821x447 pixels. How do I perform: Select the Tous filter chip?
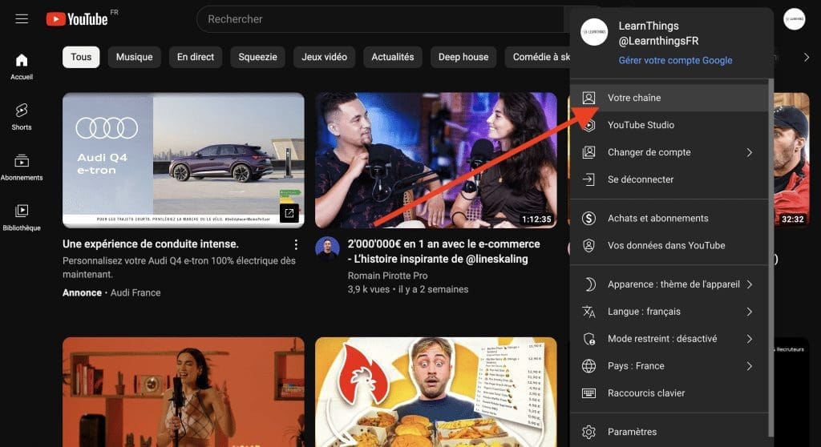pyautogui.click(x=81, y=57)
